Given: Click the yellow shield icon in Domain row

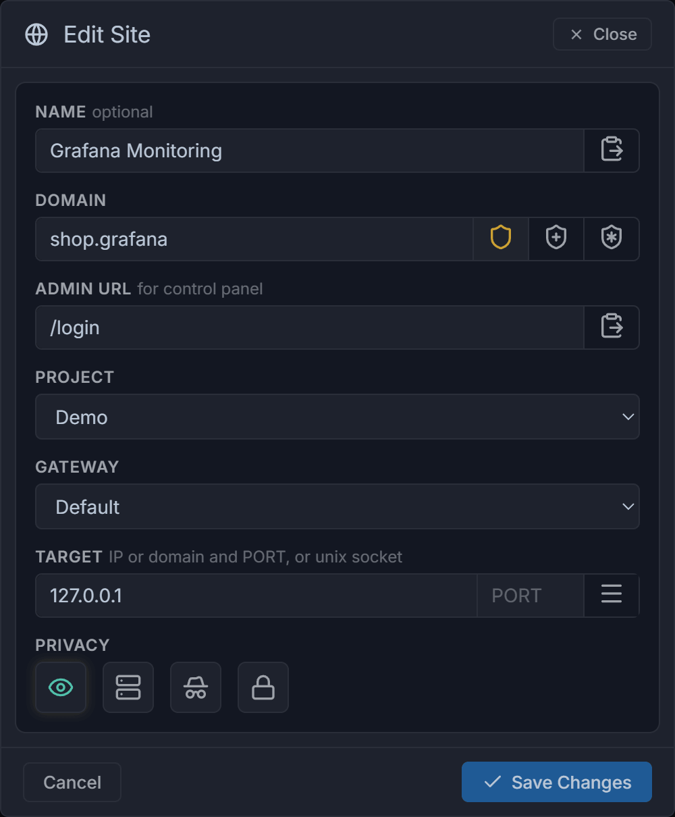Looking at the screenshot, I should 500,238.
